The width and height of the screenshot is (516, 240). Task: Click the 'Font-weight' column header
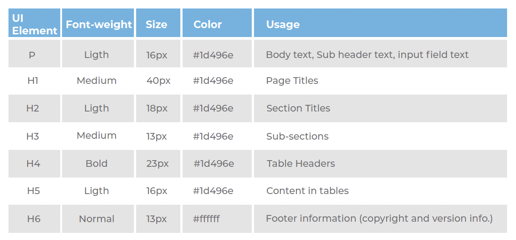click(x=99, y=24)
